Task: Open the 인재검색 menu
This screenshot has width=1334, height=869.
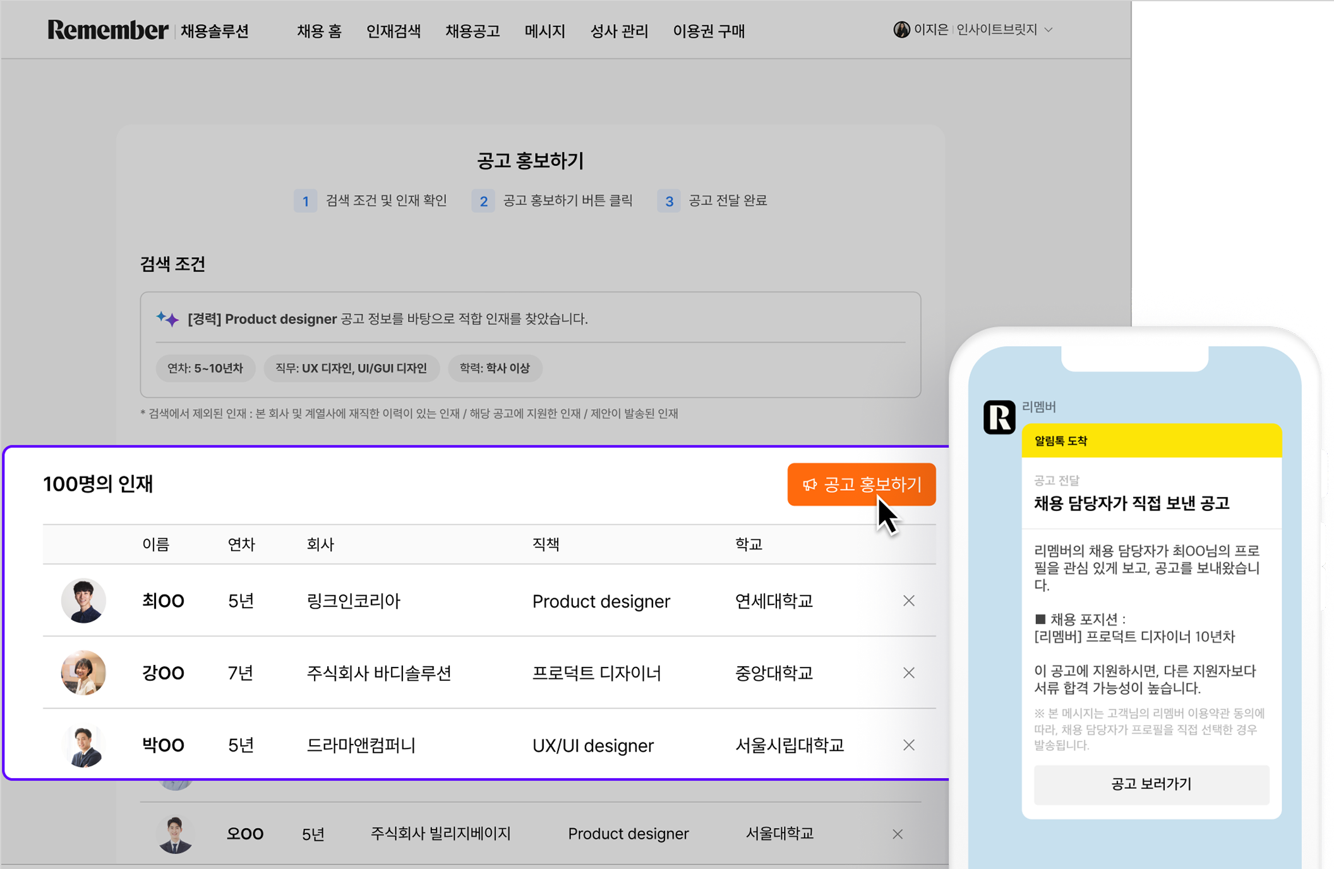Action: tap(394, 31)
